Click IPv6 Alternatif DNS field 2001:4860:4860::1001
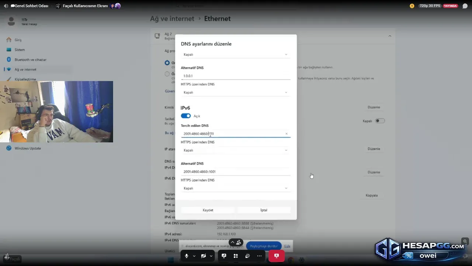This screenshot has width=472, height=266. (x=236, y=171)
